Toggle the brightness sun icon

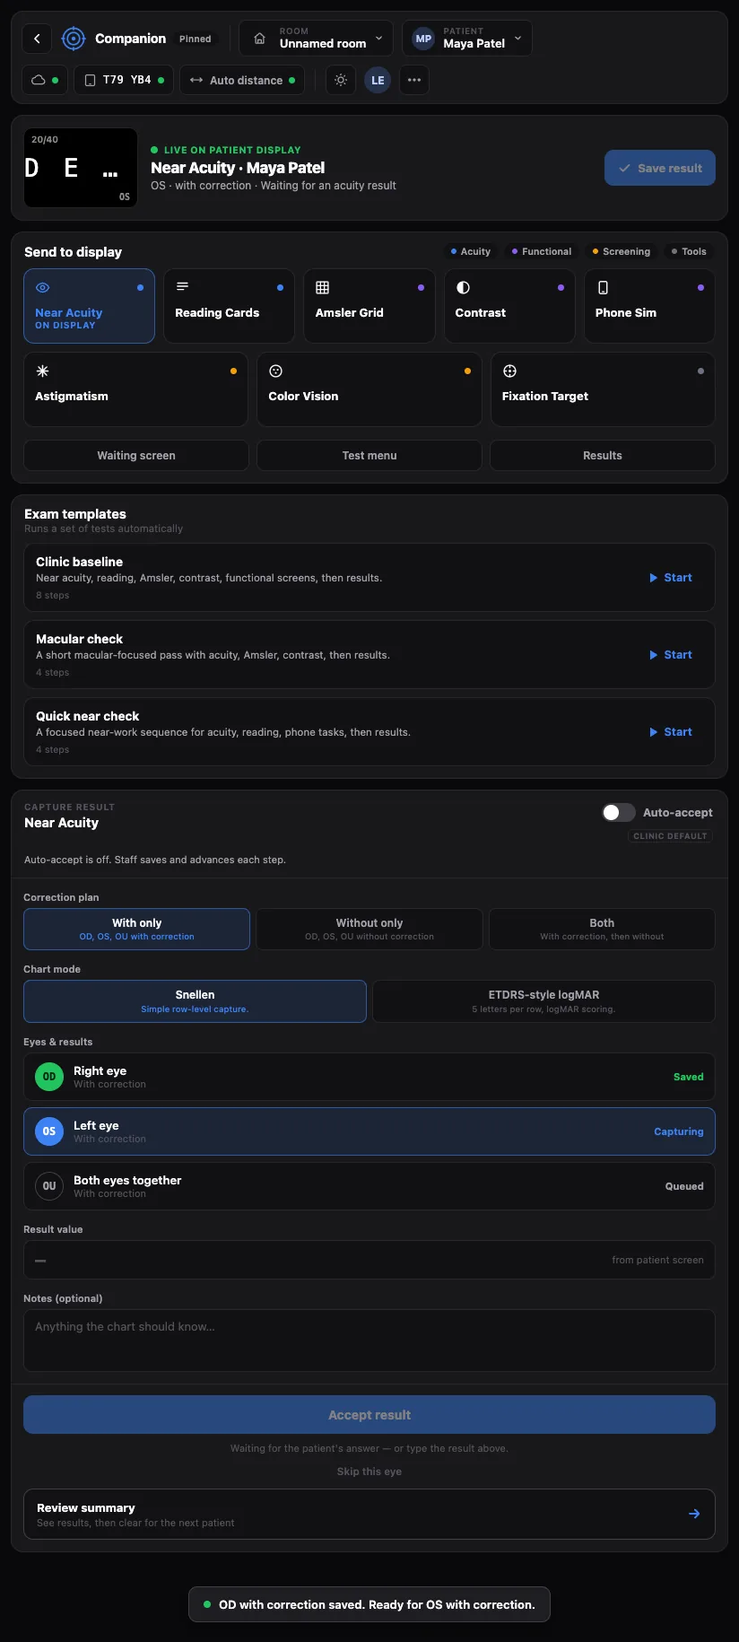[341, 80]
